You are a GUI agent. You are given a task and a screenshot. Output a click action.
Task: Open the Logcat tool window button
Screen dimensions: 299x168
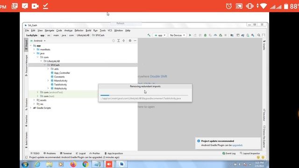[80, 154]
